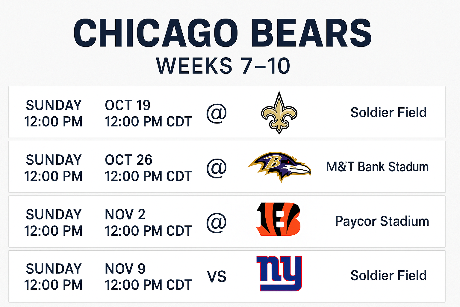Screen dimensions: 460x307
Task: Click the Weeks 7–10 subtitle
Action: click(x=223, y=66)
